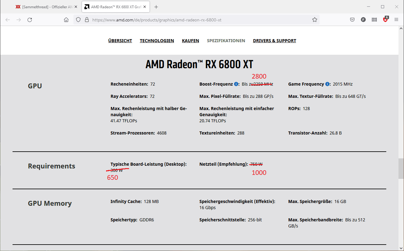Image resolution: width=404 pixels, height=251 pixels.
Task: Click the AMD Radeon RX 6800 XT heading
Action: click(x=199, y=64)
